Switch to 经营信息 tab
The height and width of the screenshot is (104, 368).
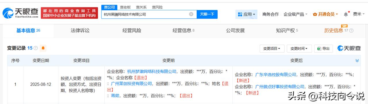[x=183, y=31]
